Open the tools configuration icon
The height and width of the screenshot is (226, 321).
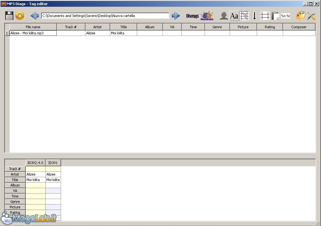[x=311, y=16]
